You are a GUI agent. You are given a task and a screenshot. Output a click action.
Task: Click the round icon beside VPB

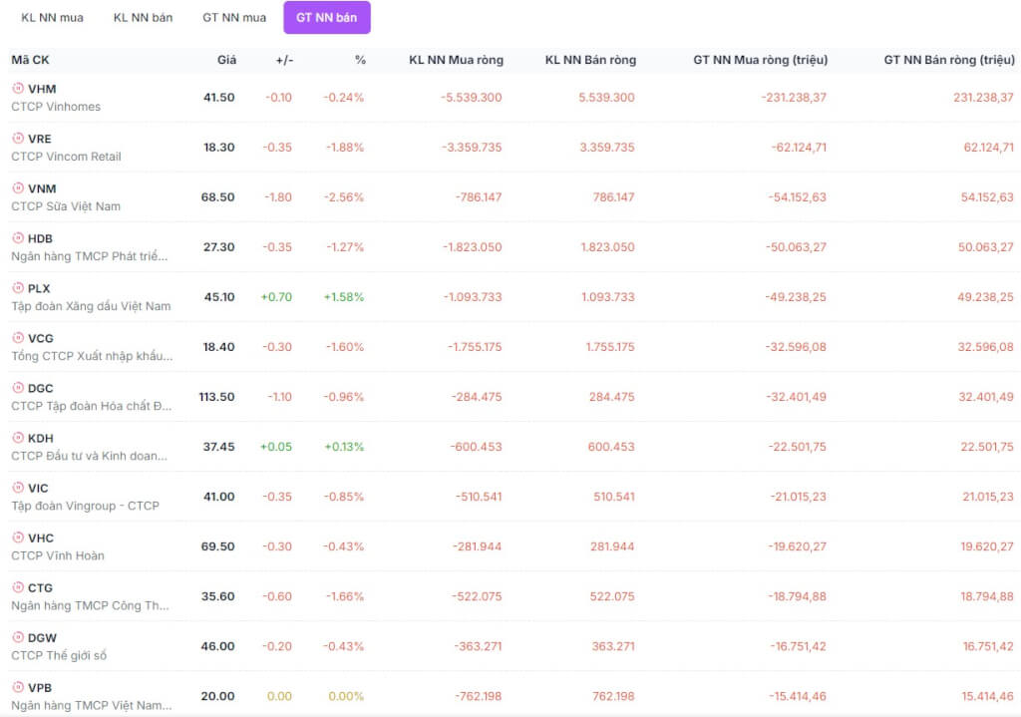click(18, 687)
